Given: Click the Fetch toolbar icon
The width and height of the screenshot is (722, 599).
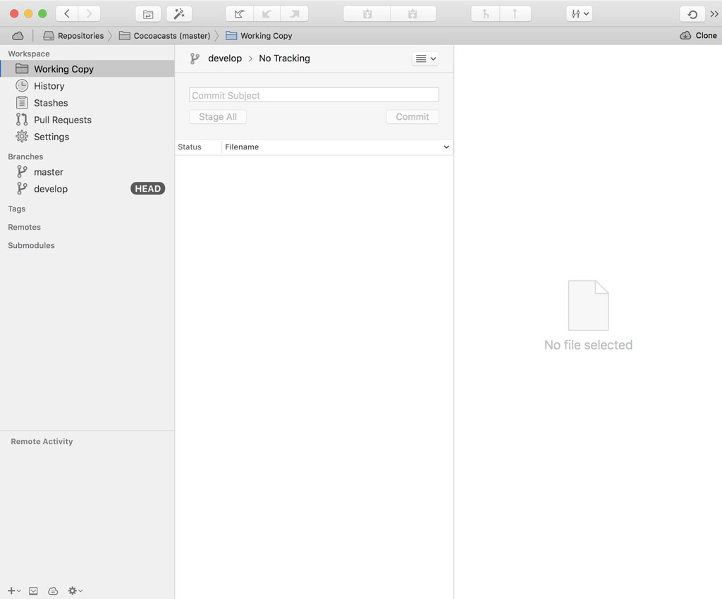Looking at the screenshot, I should (x=239, y=14).
